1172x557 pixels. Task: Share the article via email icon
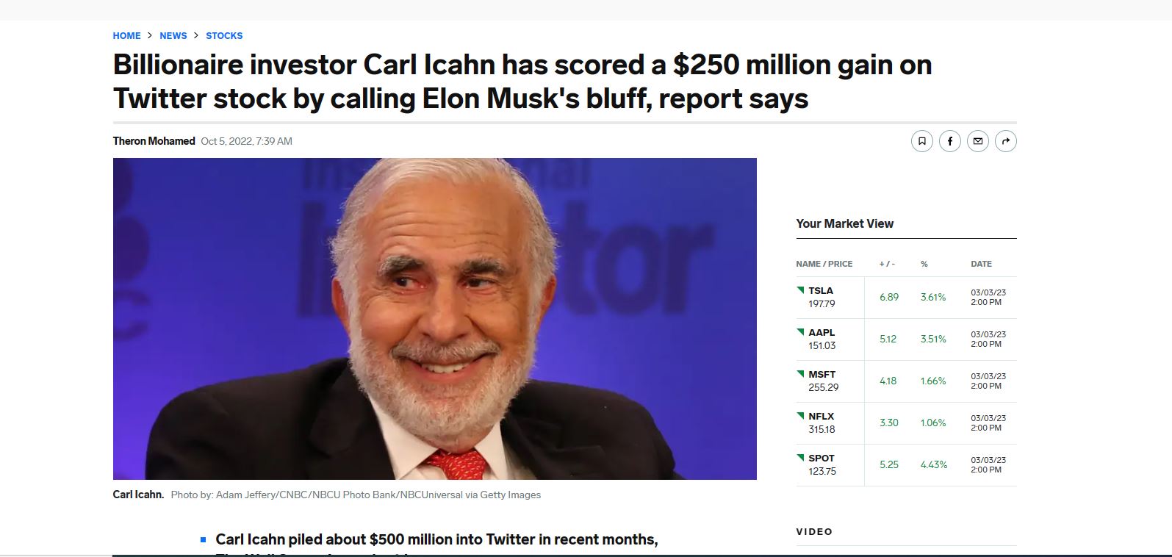(x=977, y=141)
